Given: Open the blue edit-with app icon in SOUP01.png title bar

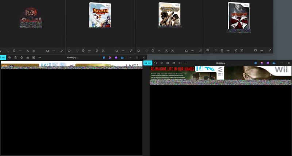Looking at the screenshot, I should (104, 57).
